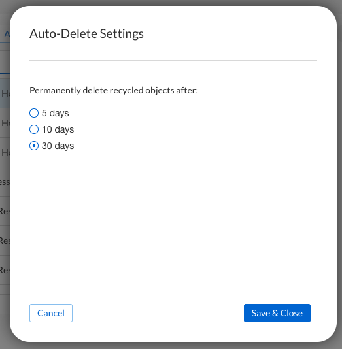
Task: Click the "Permanently delete recycled objects after:" text
Action: (114, 91)
